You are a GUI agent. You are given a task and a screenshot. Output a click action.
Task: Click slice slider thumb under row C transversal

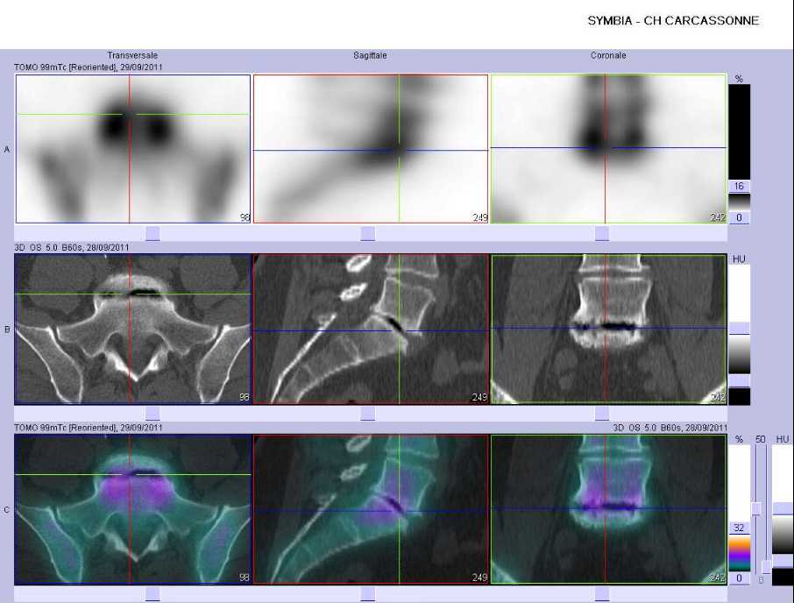tap(152, 594)
